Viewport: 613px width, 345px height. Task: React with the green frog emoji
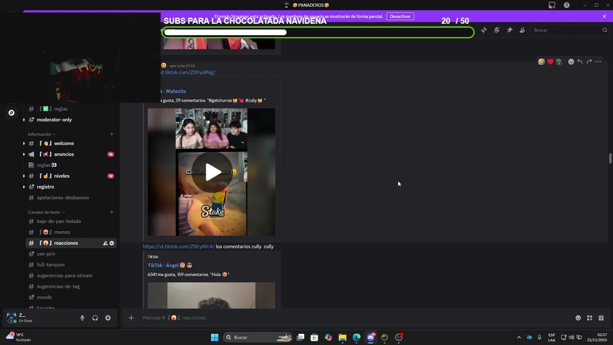pyautogui.click(x=559, y=61)
